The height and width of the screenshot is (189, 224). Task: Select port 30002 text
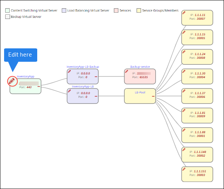click(x=201, y=156)
